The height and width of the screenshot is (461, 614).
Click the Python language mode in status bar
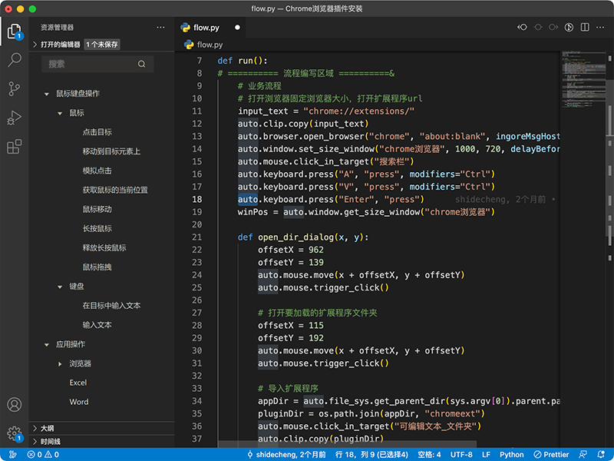pos(512,455)
